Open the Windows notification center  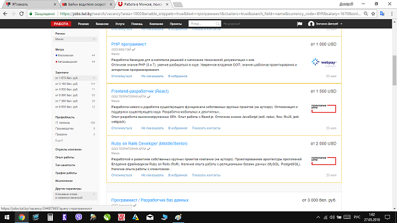click(387, 217)
